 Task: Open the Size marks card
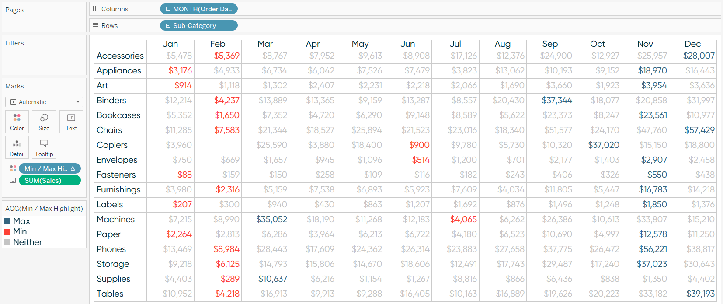coord(44,122)
